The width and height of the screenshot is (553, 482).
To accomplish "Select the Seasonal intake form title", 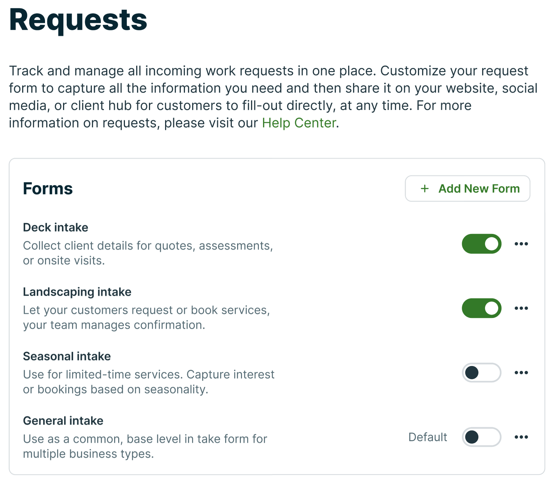I will click(x=67, y=356).
